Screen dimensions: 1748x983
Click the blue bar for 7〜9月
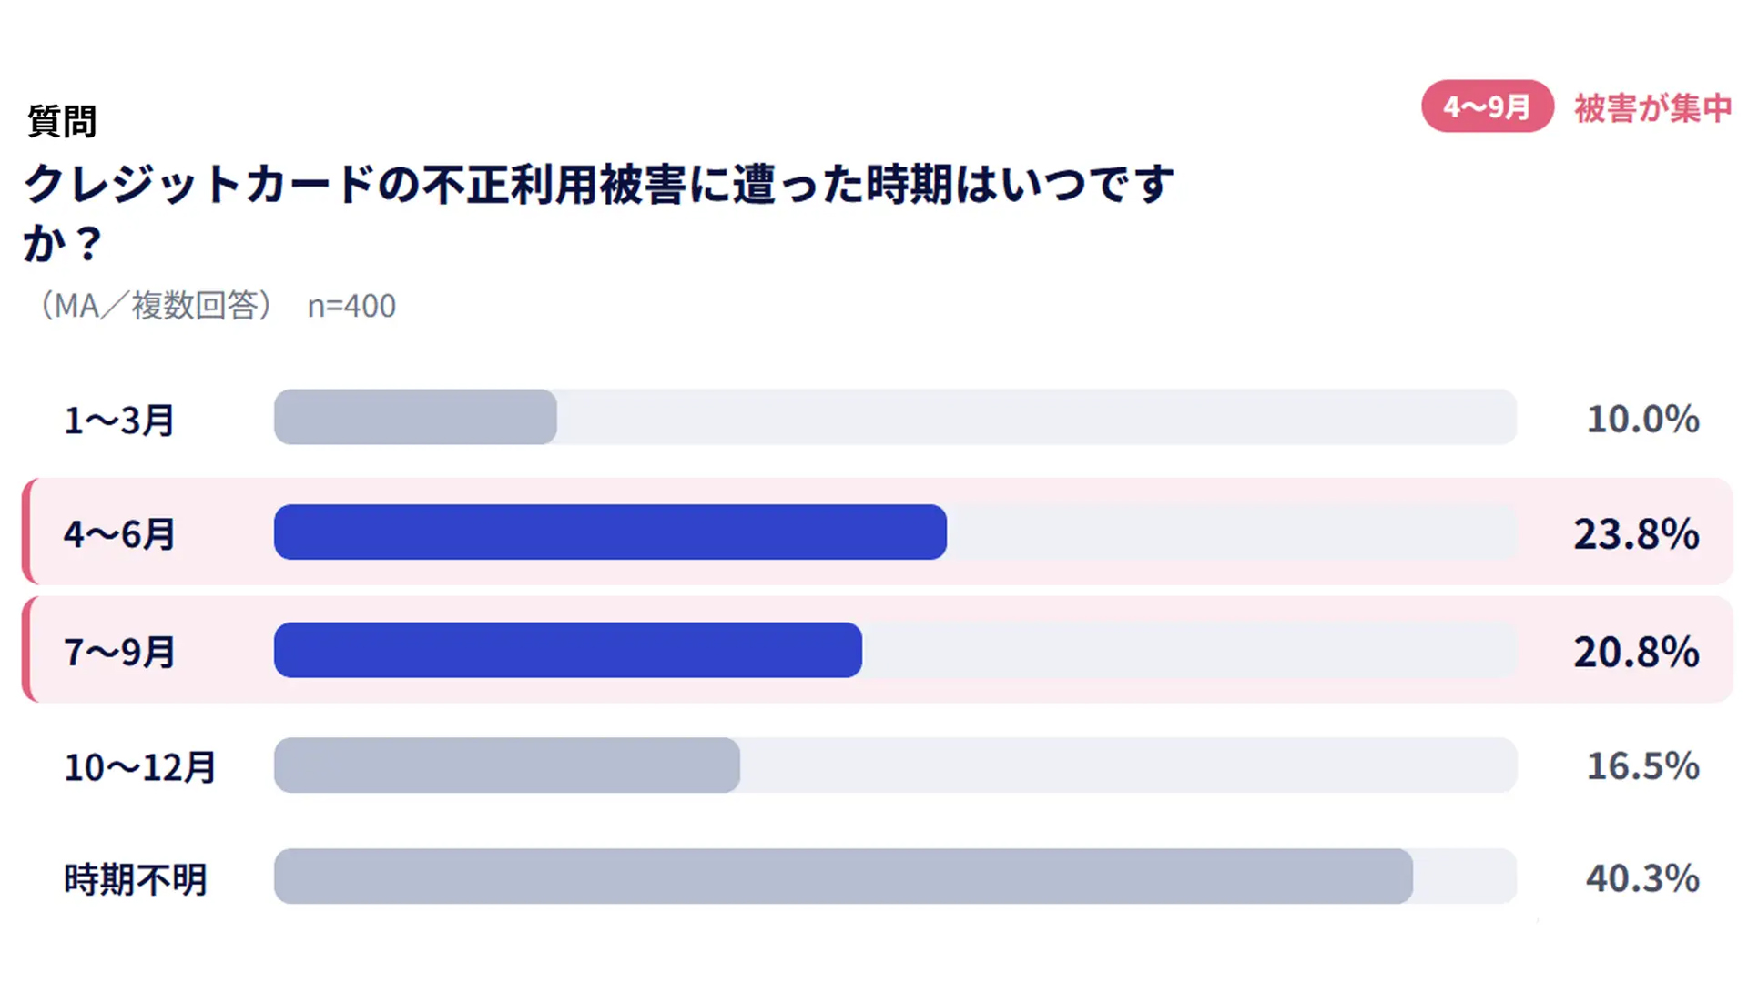568,650
